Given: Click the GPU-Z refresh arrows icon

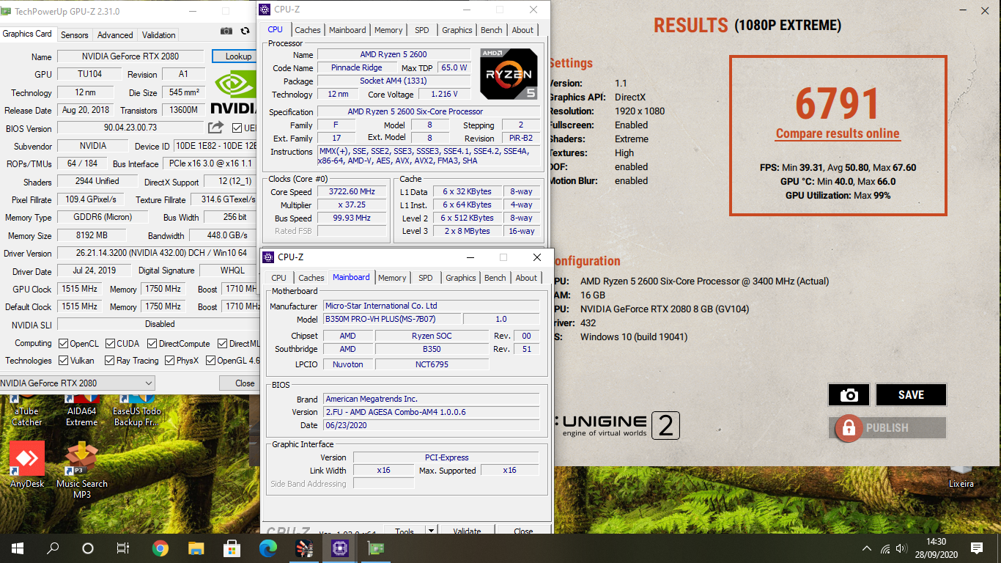Looking at the screenshot, I should tap(245, 31).
